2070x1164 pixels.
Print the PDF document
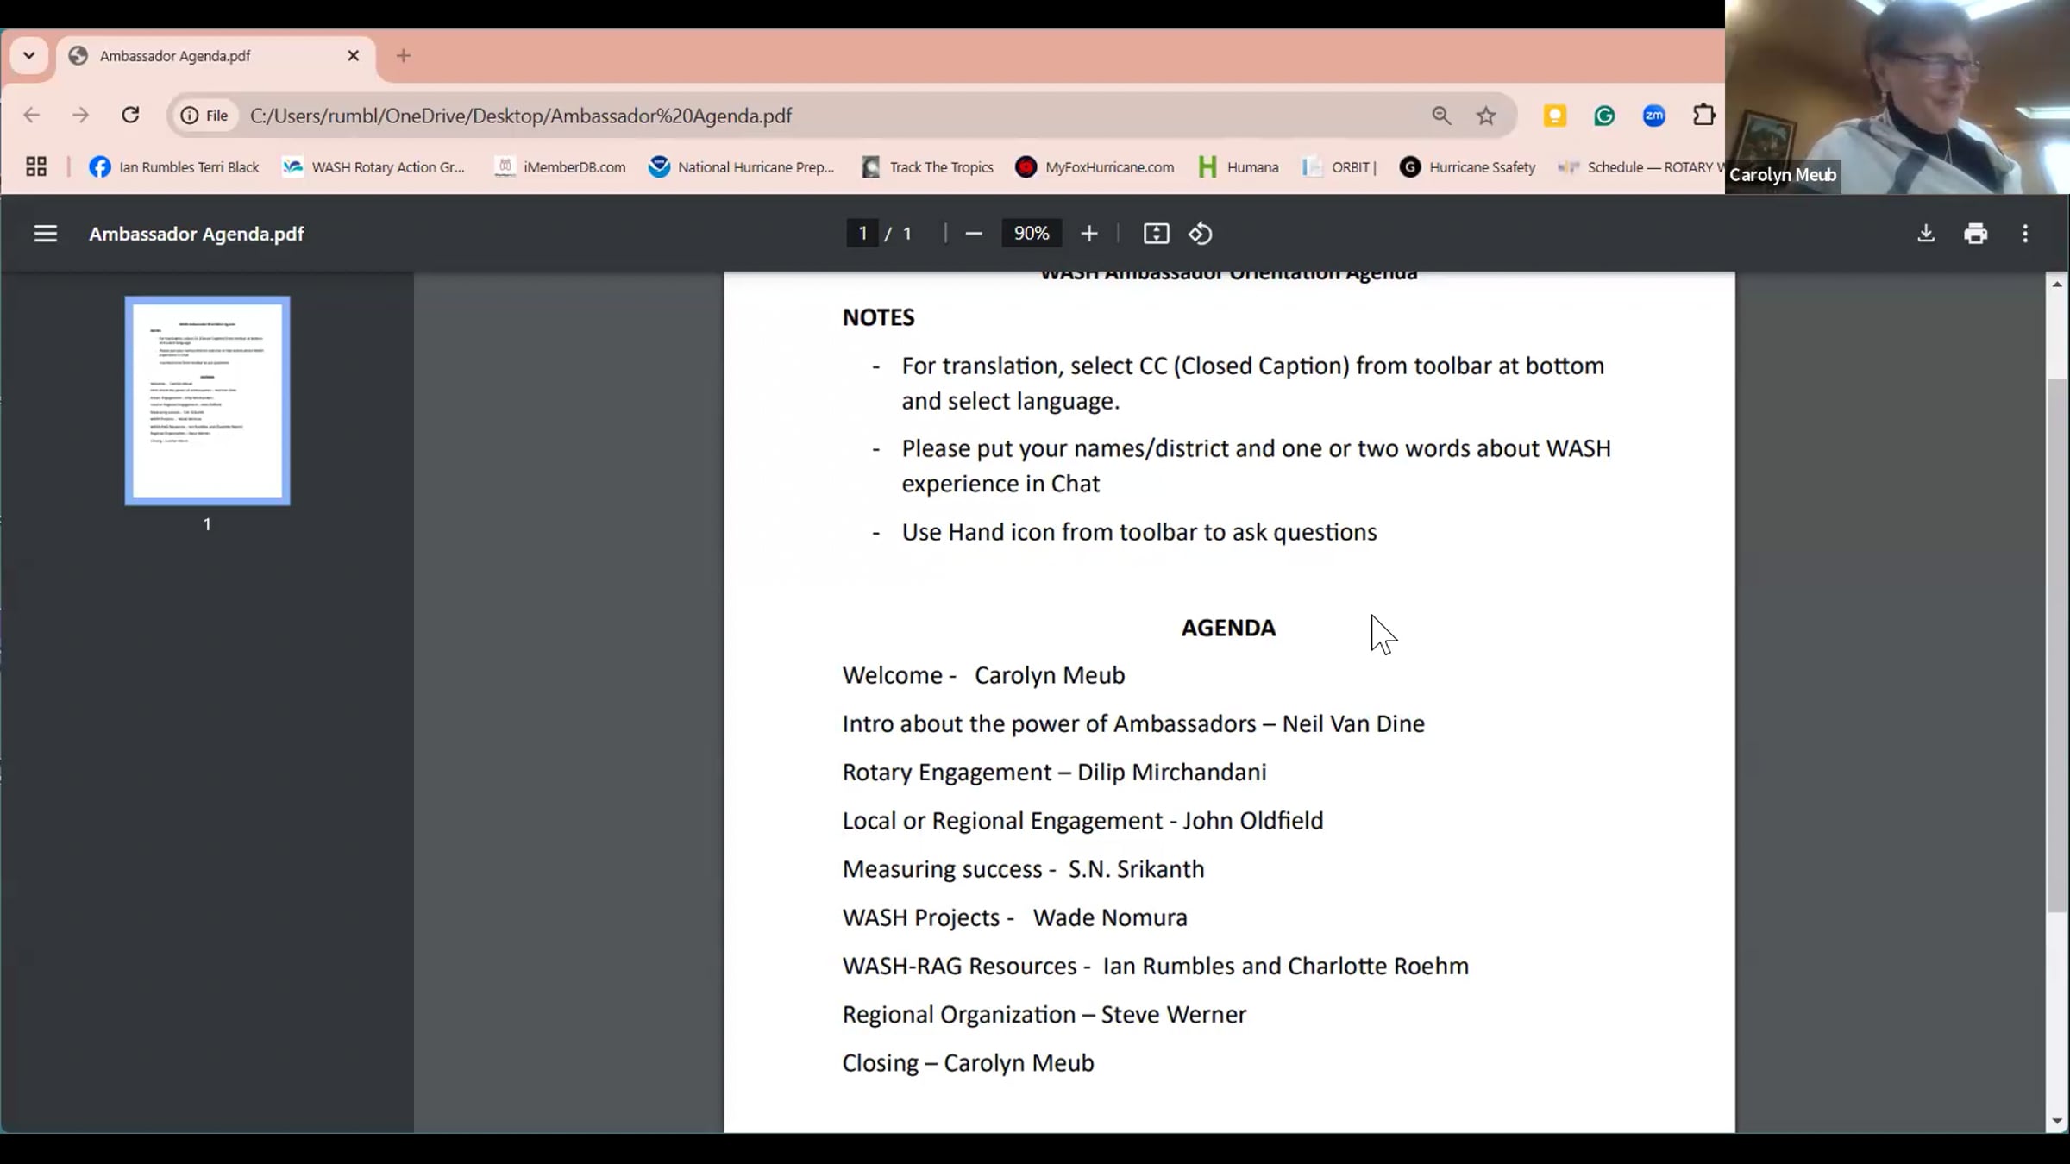point(1975,234)
